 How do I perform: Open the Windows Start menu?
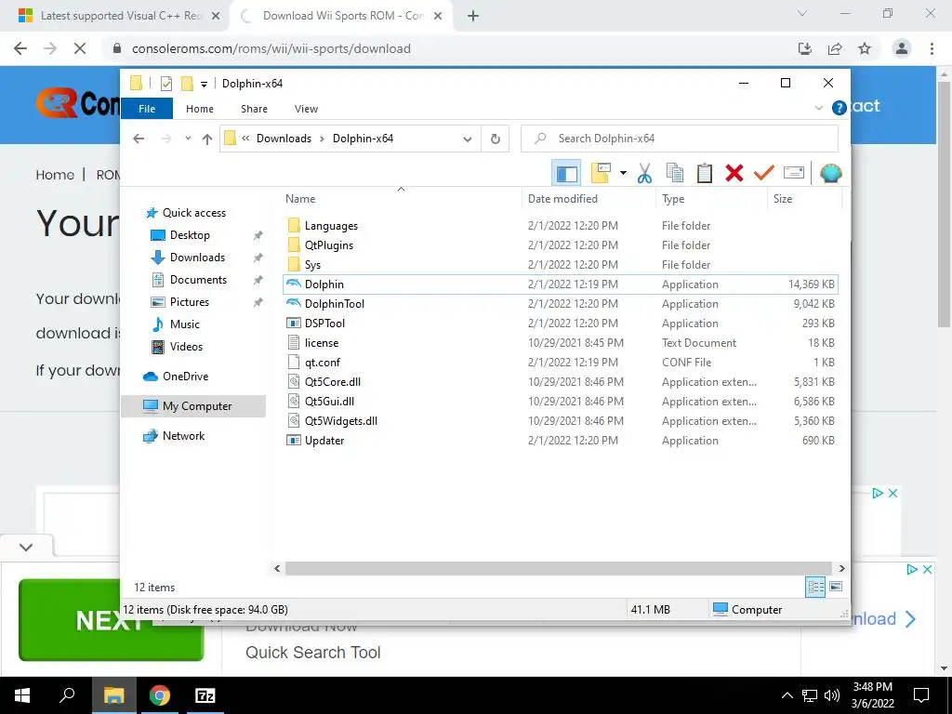22,695
